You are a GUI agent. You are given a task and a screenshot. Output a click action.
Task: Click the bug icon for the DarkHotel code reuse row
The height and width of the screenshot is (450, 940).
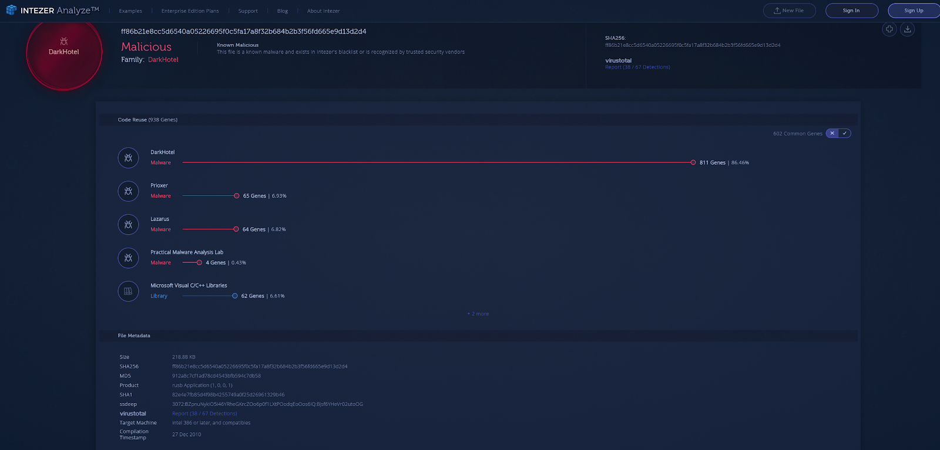(x=128, y=158)
